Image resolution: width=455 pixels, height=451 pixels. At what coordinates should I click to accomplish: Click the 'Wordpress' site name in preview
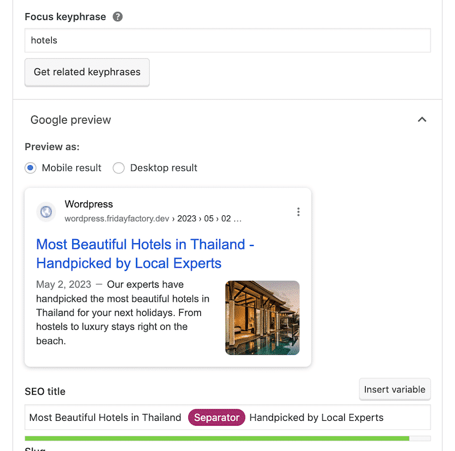click(x=89, y=204)
